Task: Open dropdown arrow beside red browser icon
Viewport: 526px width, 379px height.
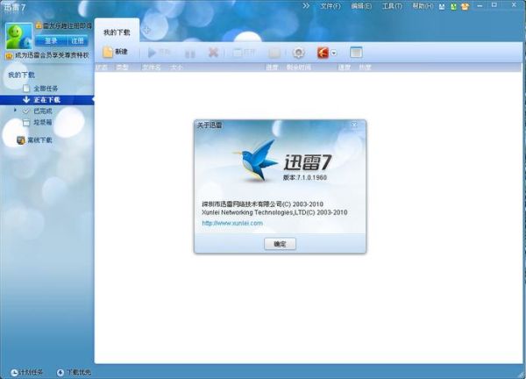Action: tap(335, 54)
